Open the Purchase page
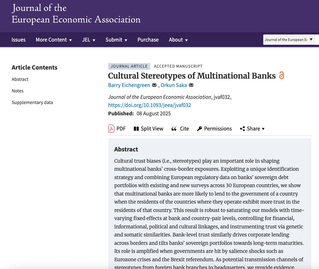 click(148, 40)
